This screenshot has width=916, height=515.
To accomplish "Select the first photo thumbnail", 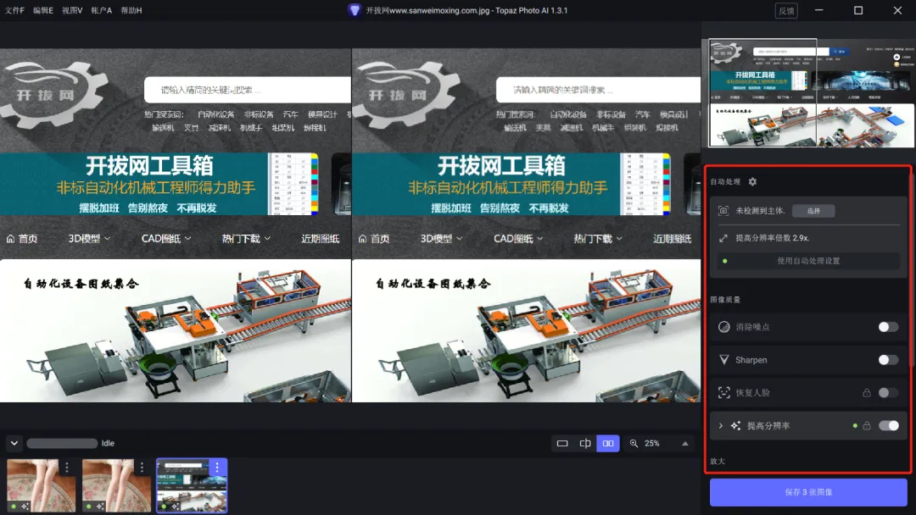I will pyautogui.click(x=41, y=485).
